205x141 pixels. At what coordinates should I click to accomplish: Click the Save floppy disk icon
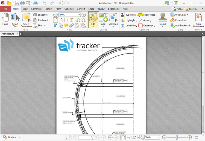click(x=17, y=3)
